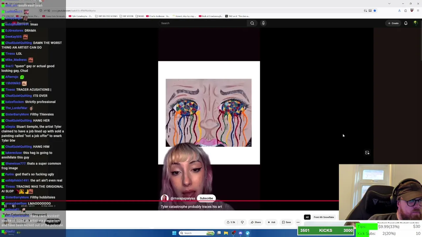
Task: Click the green KICKS counter banner
Action: [326, 231]
